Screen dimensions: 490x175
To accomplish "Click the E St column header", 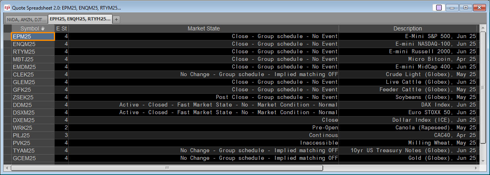I will [x=62, y=29].
